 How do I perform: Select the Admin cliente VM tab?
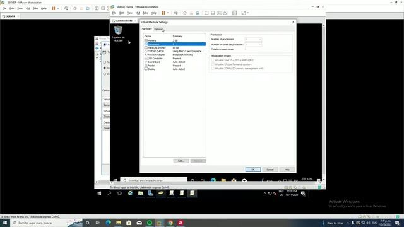pos(124,21)
